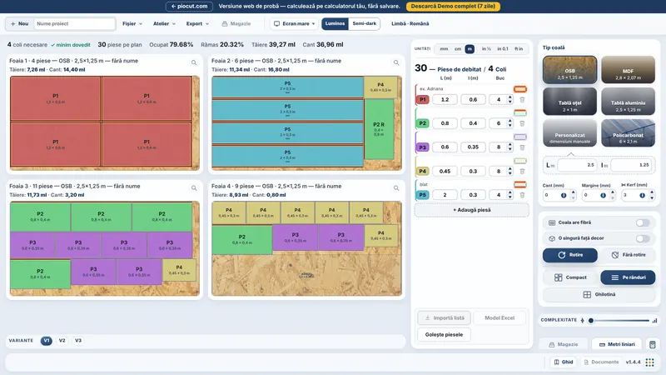The image size is (666, 375).
Task: Zoom into Foaia 2 with magnifier icon
Action: tap(396, 62)
